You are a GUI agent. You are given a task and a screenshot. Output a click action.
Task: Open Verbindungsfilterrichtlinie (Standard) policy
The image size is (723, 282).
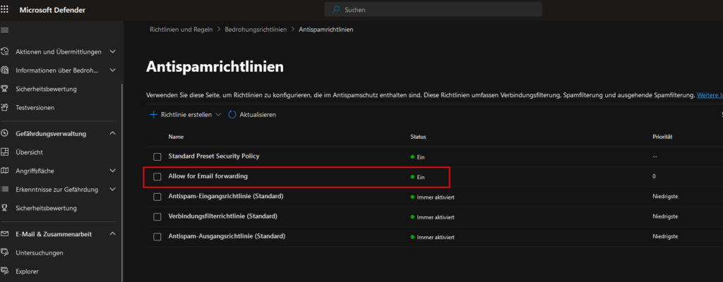pyautogui.click(x=222, y=216)
